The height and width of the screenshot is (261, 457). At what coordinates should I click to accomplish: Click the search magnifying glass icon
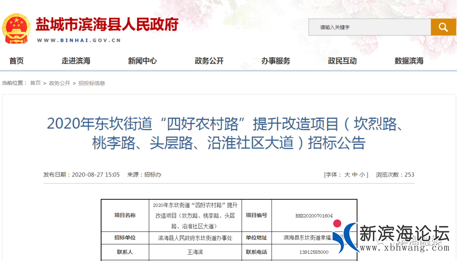coord(443,27)
